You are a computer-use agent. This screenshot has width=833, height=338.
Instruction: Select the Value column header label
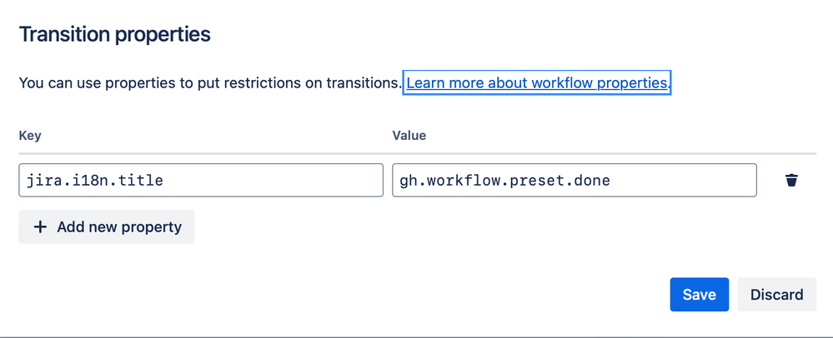pyautogui.click(x=409, y=136)
